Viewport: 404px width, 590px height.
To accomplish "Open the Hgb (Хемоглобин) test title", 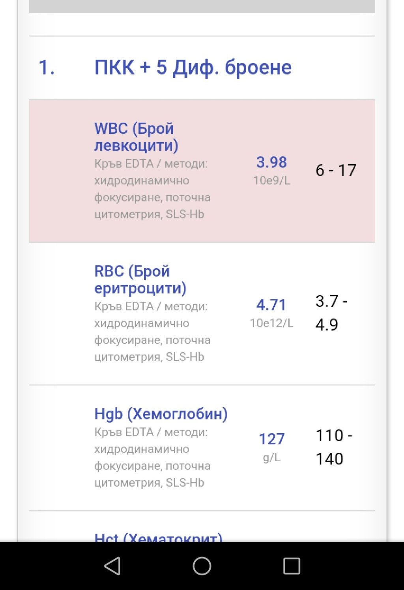I will pyautogui.click(x=161, y=413).
